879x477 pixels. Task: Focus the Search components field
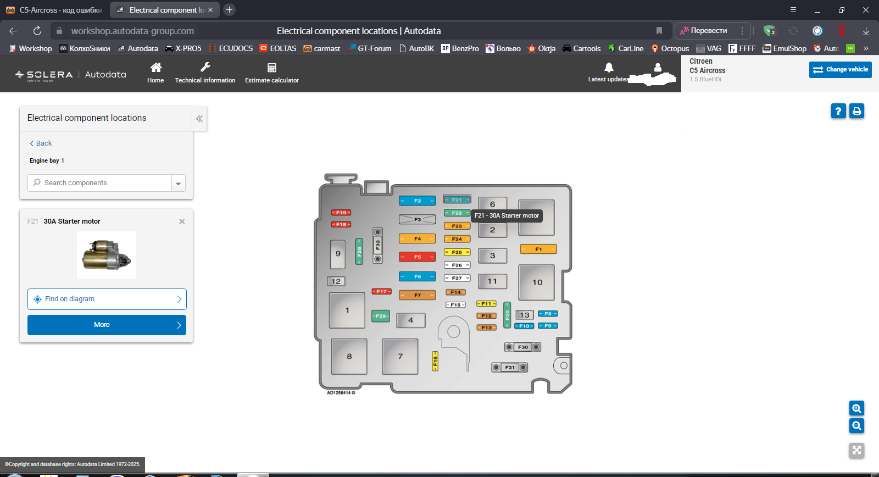coord(100,183)
